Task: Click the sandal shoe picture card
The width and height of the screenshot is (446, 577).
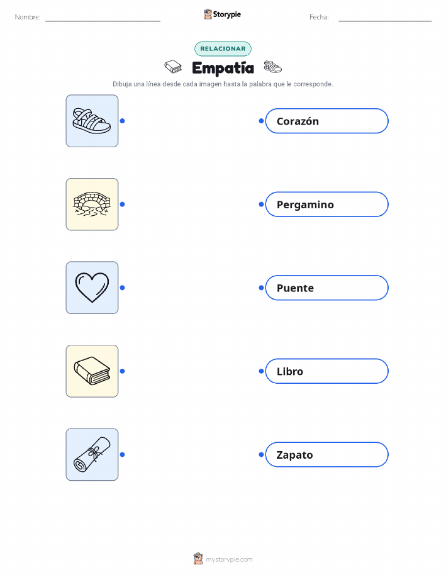Action: pyautogui.click(x=92, y=121)
